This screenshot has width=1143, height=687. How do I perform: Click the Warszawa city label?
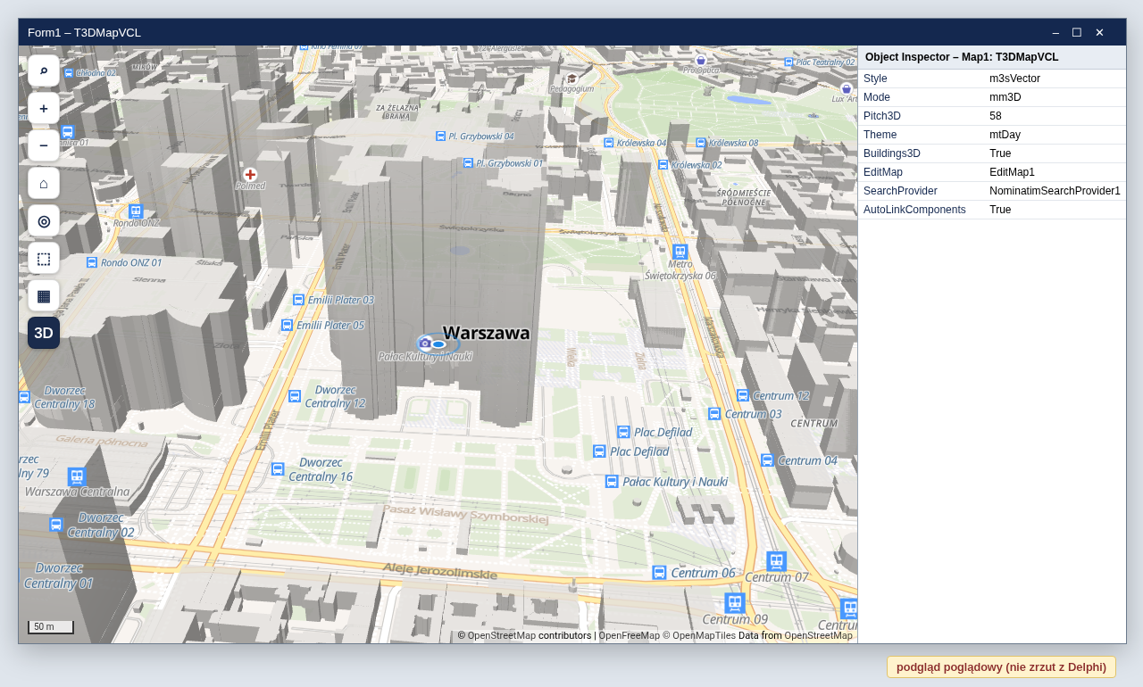click(486, 333)
